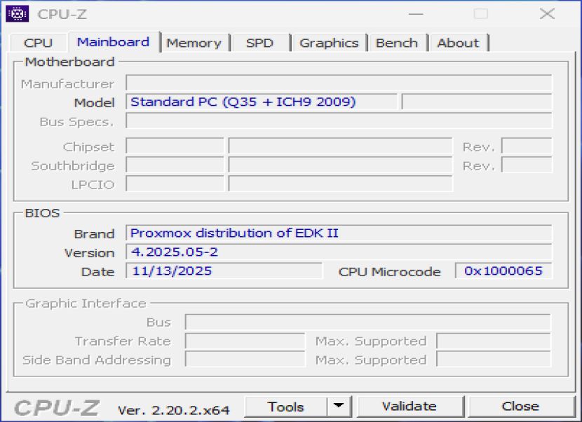Viewport: 582px width, 422px height.
Task: Click the "Graphic Interface" group title
Action: [86, 304]
